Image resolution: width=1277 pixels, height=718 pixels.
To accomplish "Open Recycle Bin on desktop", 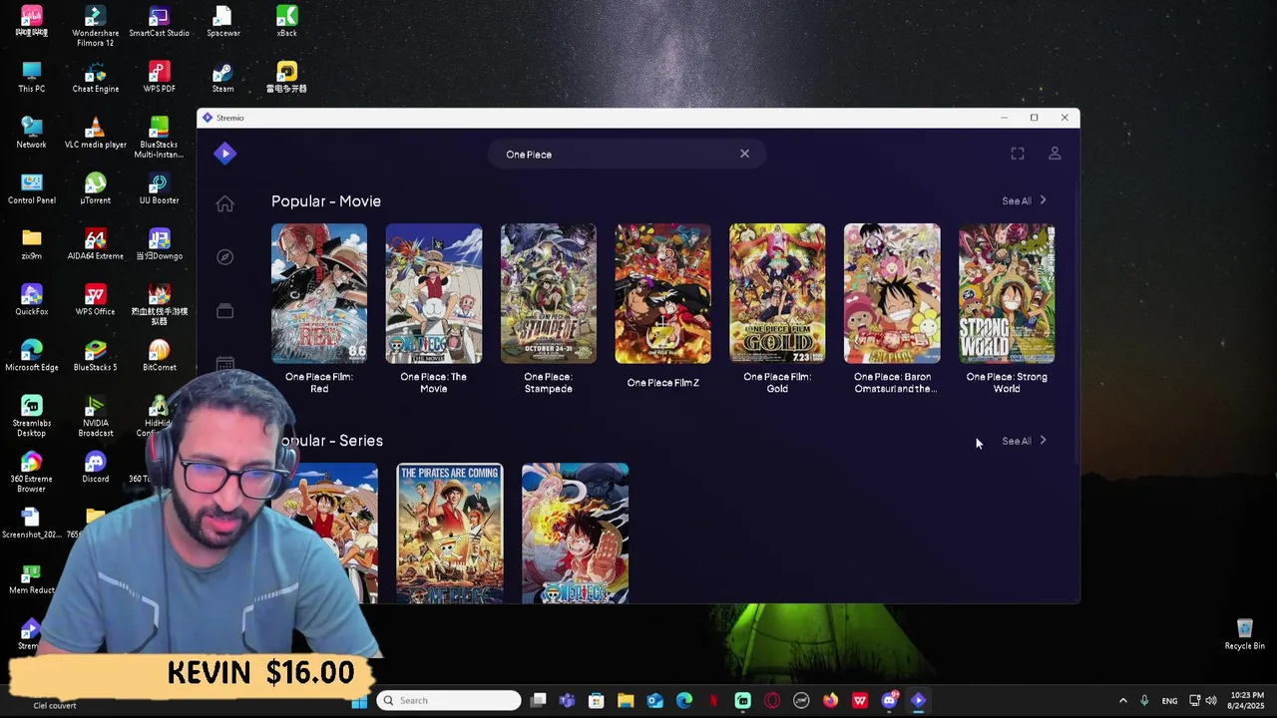I will (1244, 634).
